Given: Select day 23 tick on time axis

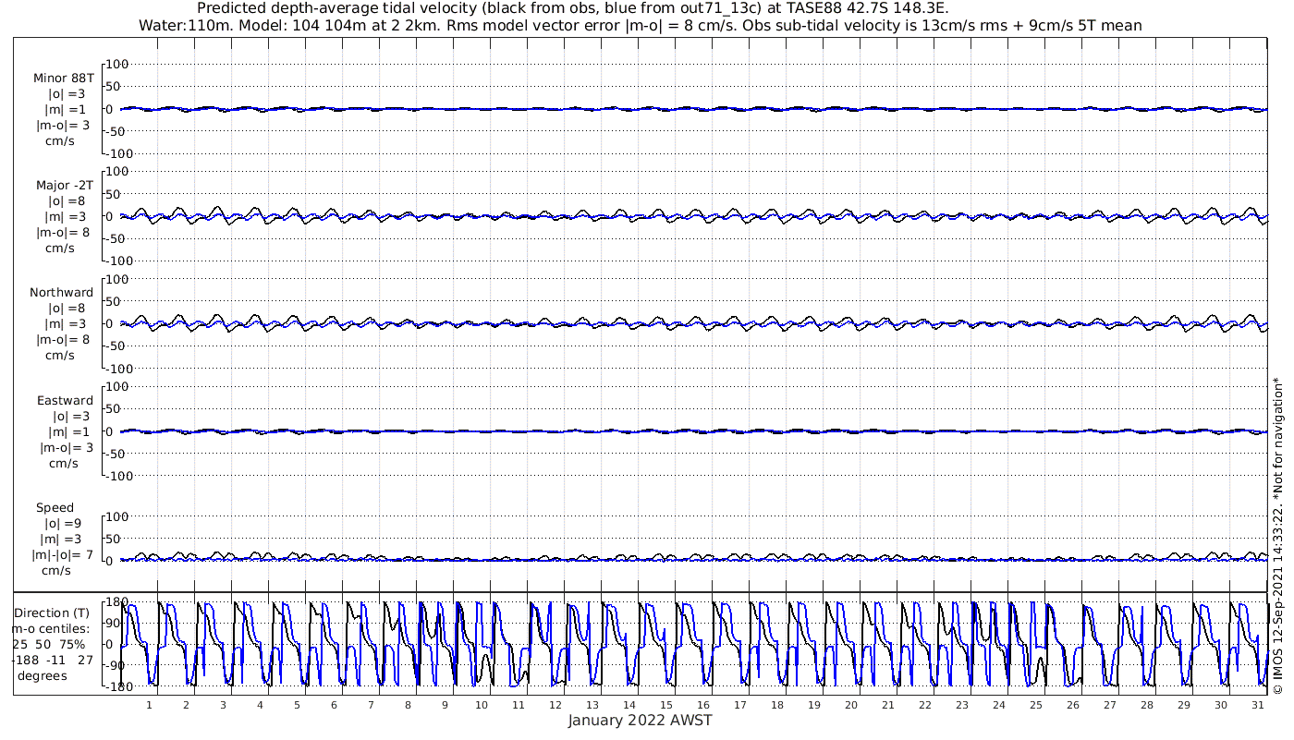Looking at the screenshot, I should (x=962, y=705).
